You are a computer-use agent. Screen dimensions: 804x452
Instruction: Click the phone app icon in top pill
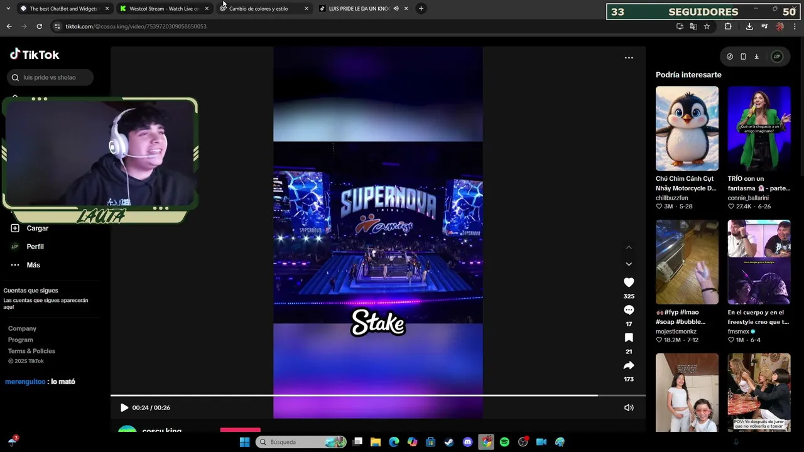(x=743, y=56)
